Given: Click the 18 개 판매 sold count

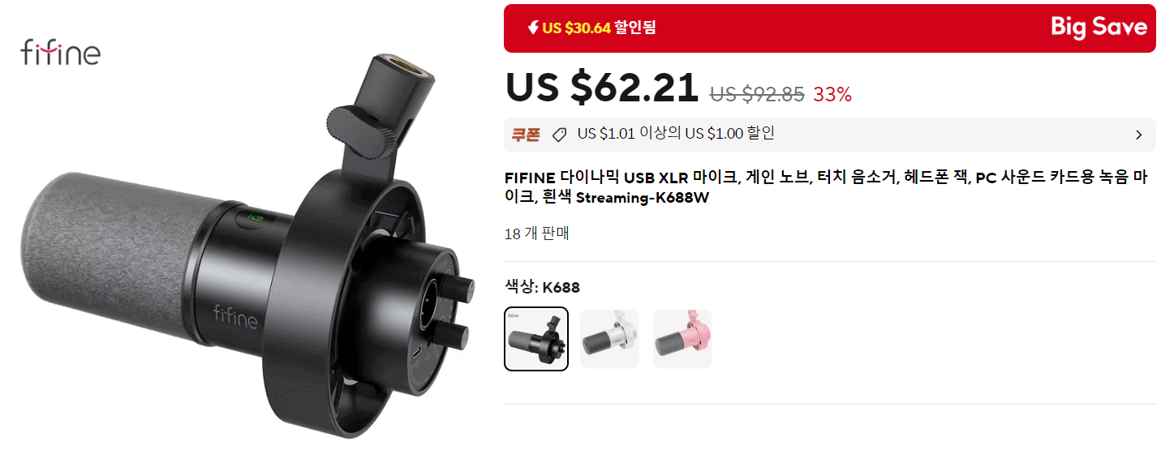Looking at the screenshot, I should [x=537, y=234].
